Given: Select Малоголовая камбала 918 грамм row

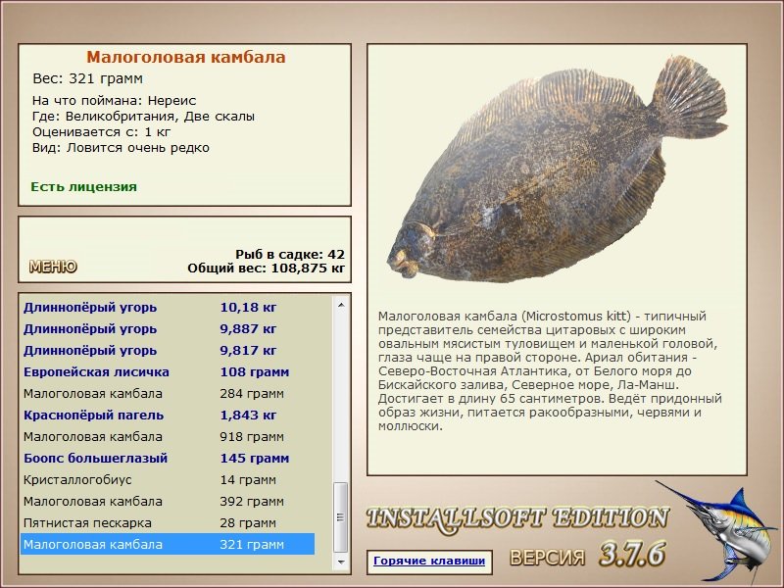Looking at the screenshot, I should point(168,436).
